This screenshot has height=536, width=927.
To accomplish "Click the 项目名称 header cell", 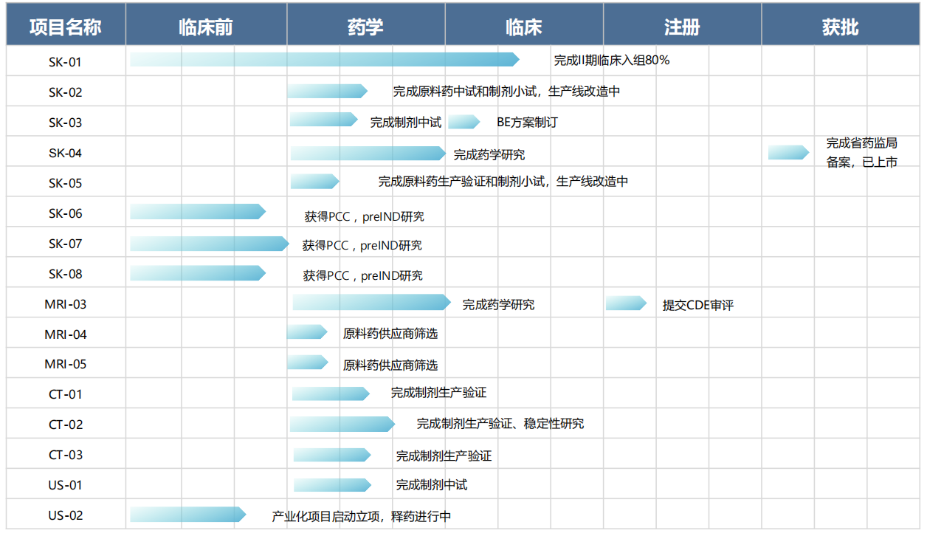I will [66, 24].
